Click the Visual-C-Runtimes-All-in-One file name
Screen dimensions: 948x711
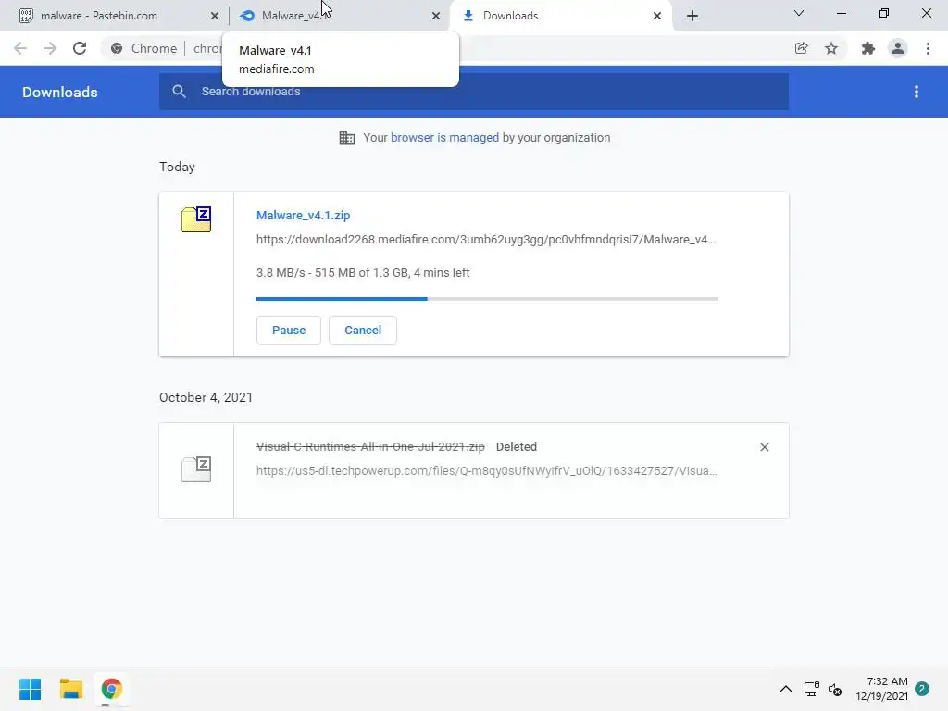click(x=370, y=447)
